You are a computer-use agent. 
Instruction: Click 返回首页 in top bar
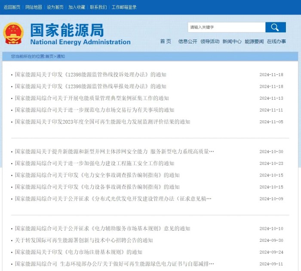click(x=12, y=7)
